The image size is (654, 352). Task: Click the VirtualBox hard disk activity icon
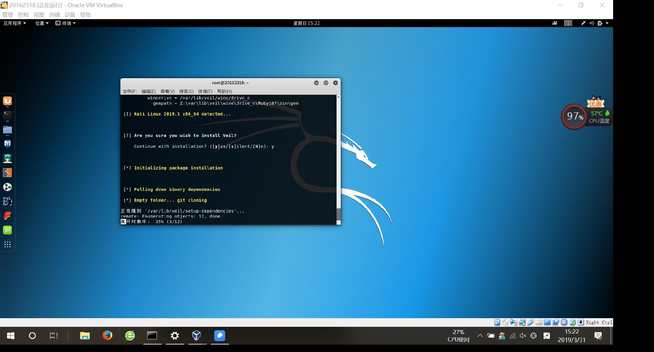(497, 322)
